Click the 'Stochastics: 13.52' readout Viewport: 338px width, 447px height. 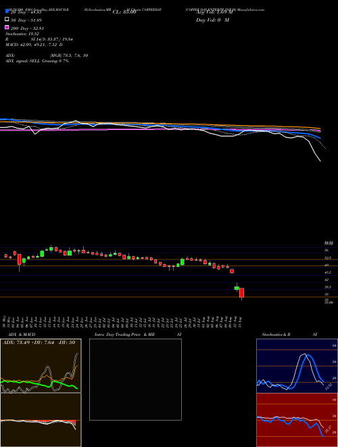[x=22, y=34]
